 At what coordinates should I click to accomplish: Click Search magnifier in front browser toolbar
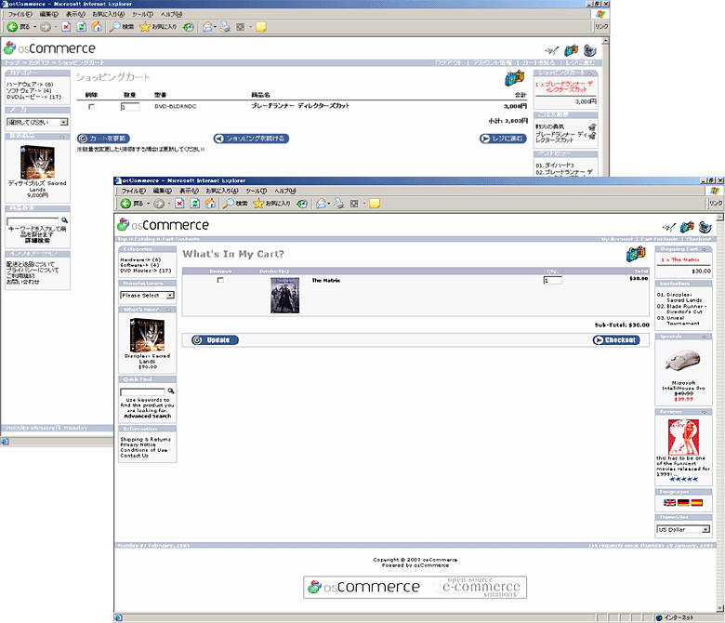(229, 204)
